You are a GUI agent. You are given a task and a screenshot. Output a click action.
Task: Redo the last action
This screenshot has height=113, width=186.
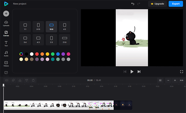(139, 4)
